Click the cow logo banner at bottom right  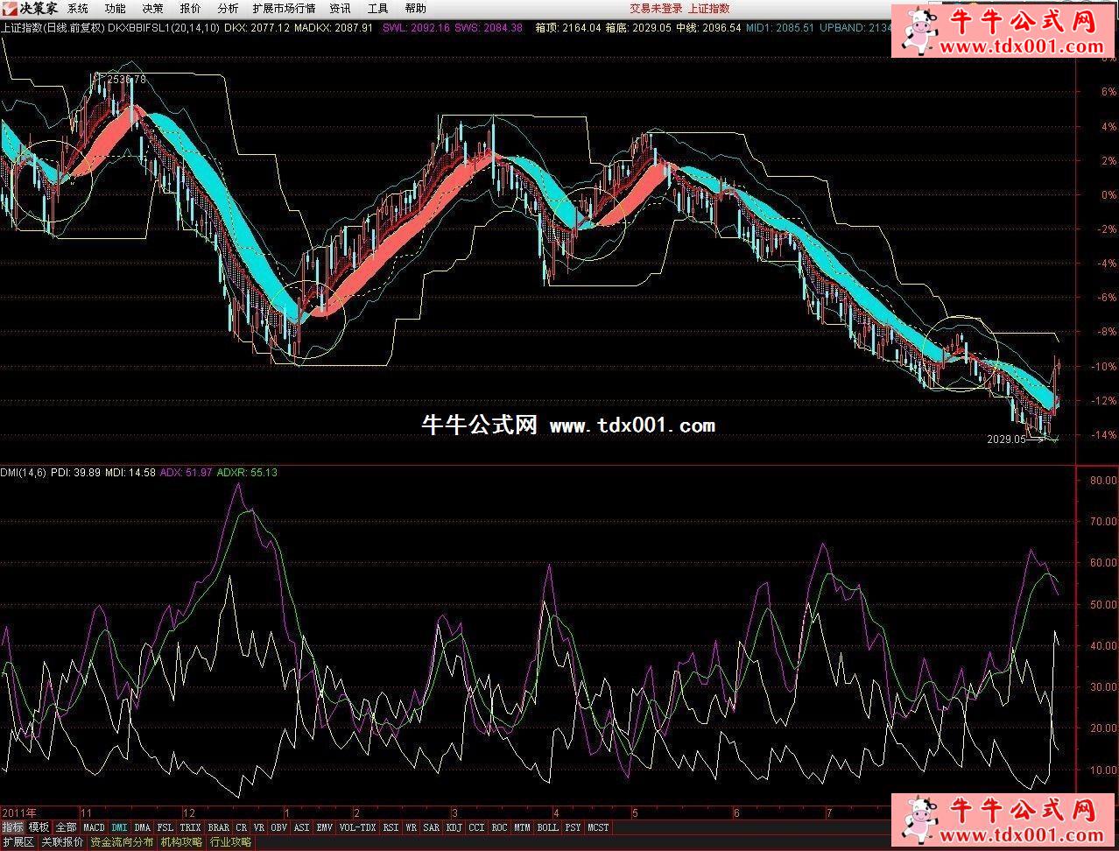tap(1004, 821)
